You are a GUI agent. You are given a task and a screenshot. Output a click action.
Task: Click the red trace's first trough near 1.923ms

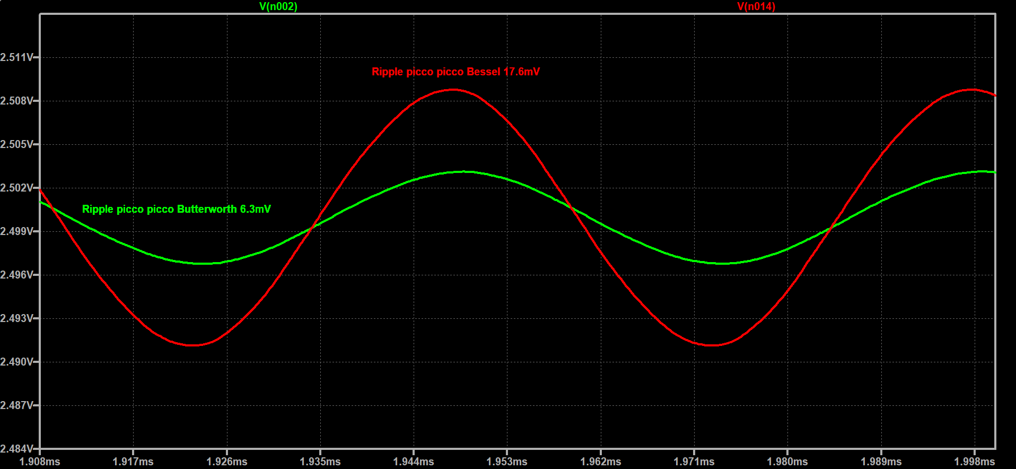(x=192, y=345)
